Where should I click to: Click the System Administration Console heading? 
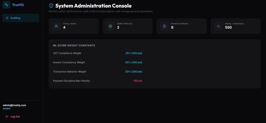coord(93,6)
